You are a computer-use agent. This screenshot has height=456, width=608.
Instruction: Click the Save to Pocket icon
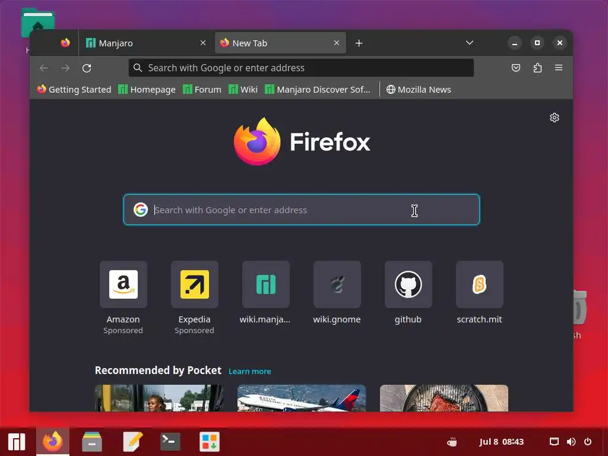[516, 68]
